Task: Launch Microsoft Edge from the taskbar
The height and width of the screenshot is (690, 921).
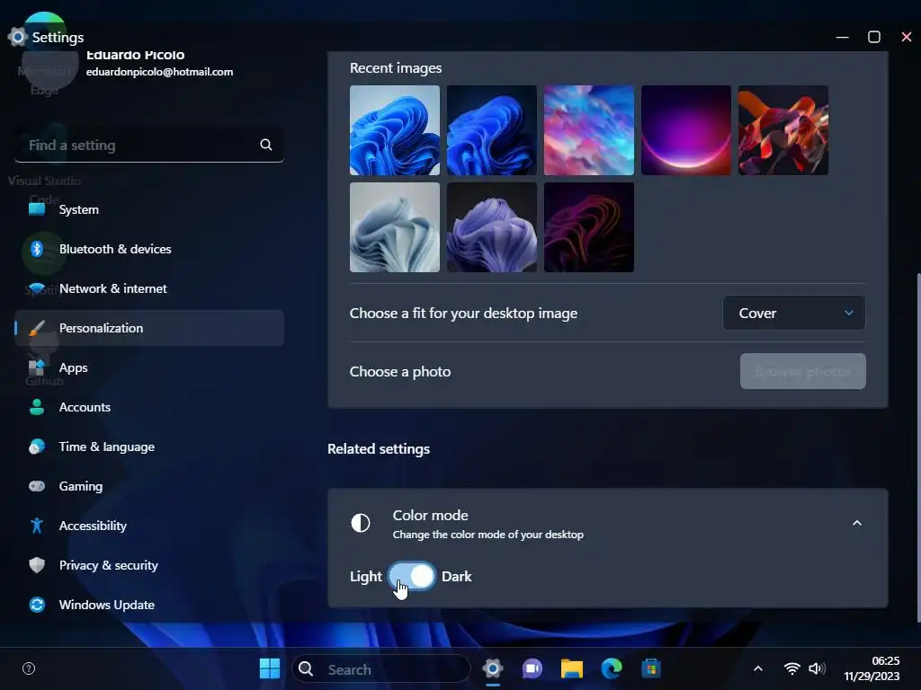Action: click(612, 668)
